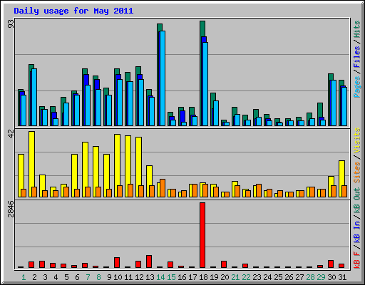This screenshot has height=285, width=365.
Task: Click day label 3 on the x-axis
Action: (x=45, y=277)
